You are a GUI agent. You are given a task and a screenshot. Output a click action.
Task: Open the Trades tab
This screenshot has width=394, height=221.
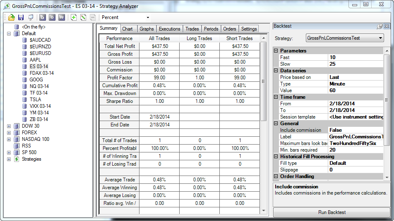[192, 29]
